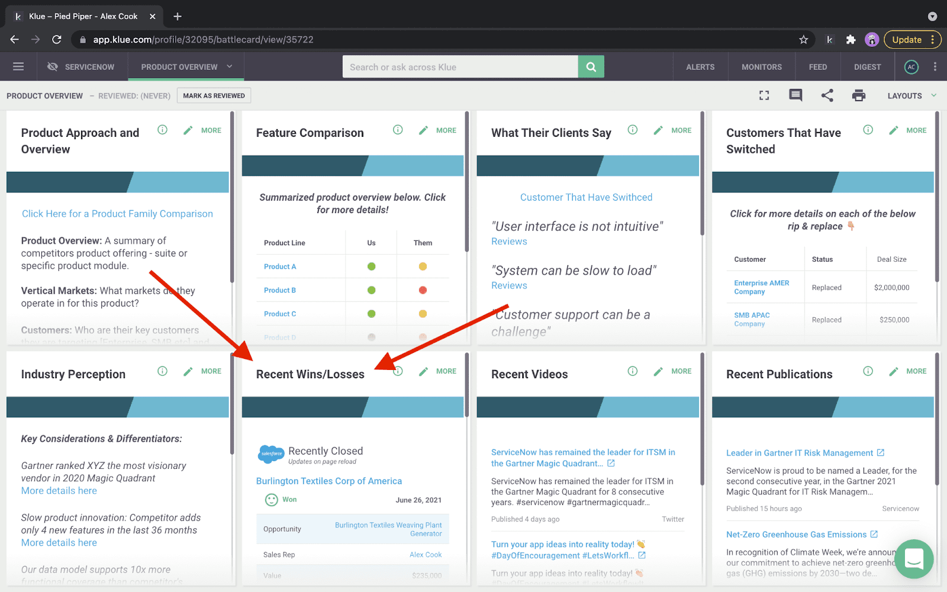Screen dimensions: 947x592
Task: Reload the browser page
Action: pyautogui.click(x=57, y=40)
